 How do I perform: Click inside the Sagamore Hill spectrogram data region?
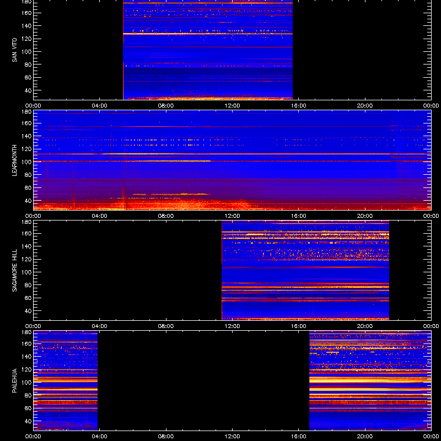coord(305,270)
